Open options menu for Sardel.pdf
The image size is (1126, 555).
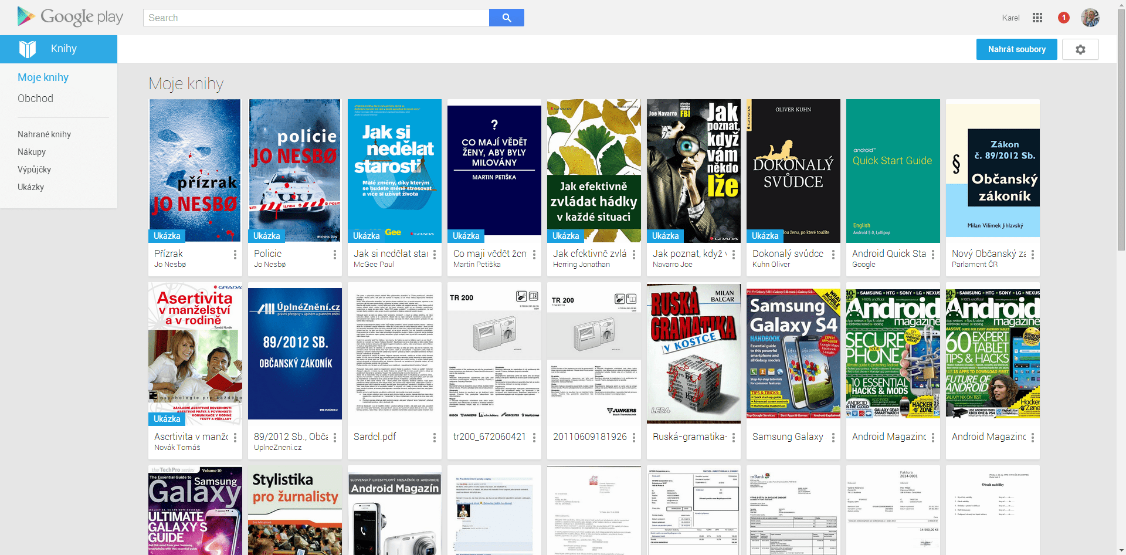[x=435, y=438]
